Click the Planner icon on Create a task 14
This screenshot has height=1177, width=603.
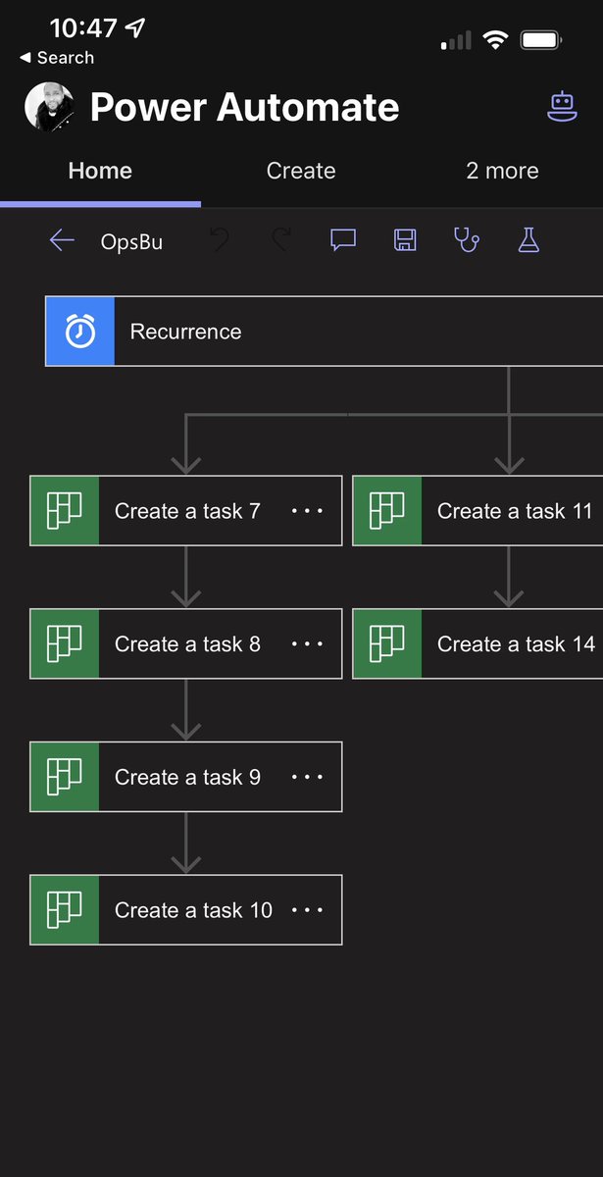pyautogui.click(x=387, y=643)
